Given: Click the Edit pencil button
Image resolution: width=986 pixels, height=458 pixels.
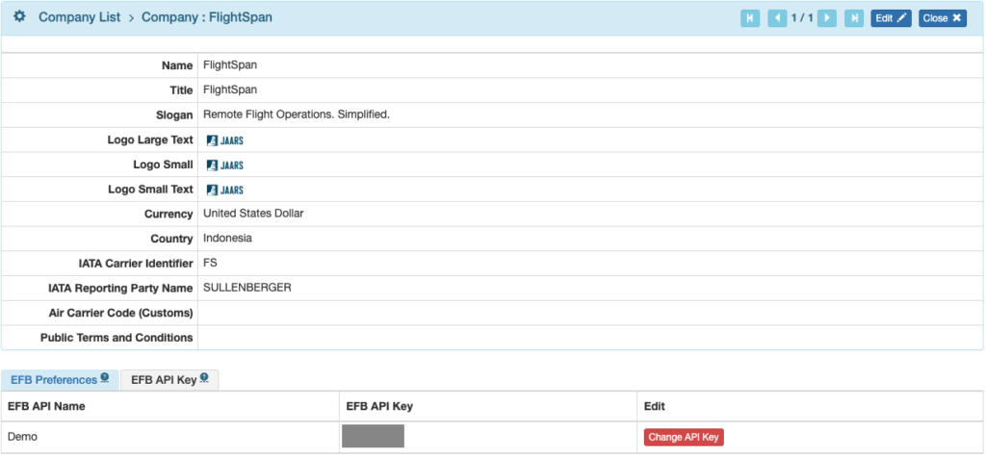Looking at the screenshot, I should pos(891,18).
